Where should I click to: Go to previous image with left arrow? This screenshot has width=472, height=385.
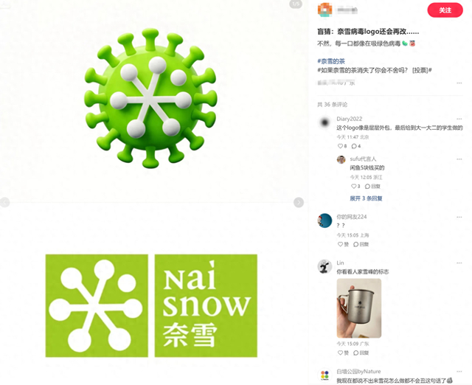(x=4, y=203)
